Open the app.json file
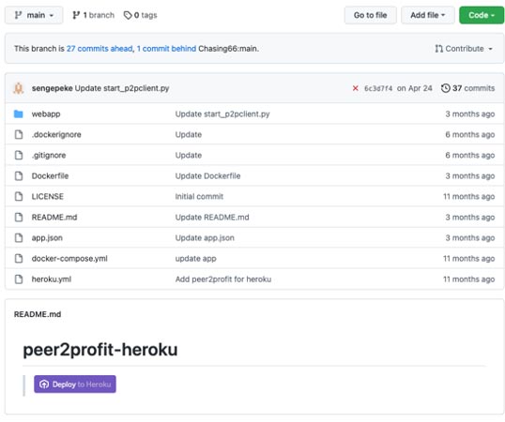The image size is (505, 422). click(x=47, y=237)
